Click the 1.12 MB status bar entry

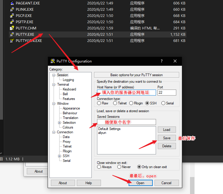13,159
